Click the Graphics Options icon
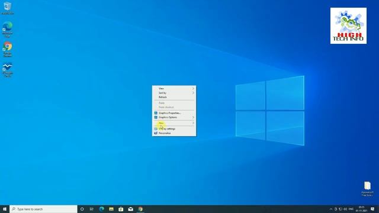379x213 pixels. (x=156, y=117)
